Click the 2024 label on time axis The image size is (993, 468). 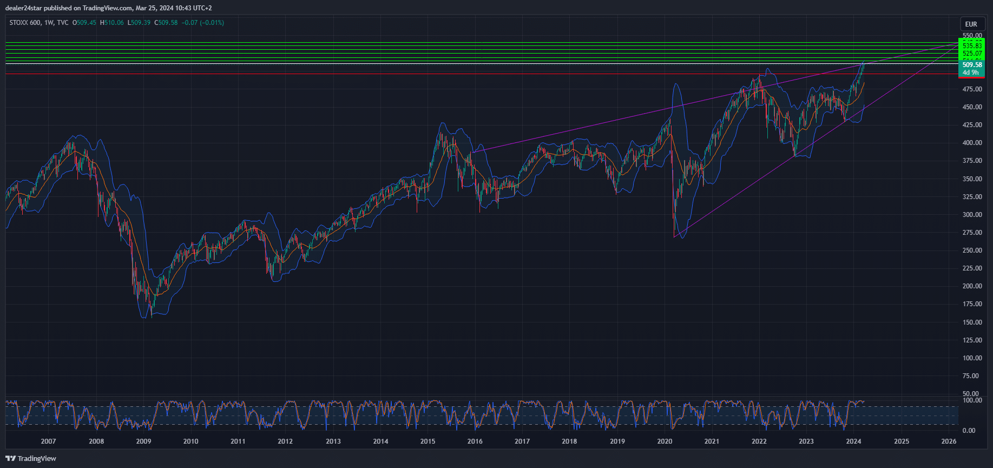tap(853, 441)
